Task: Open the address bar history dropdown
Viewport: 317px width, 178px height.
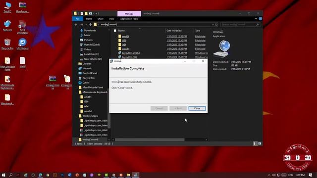Action: tap(212, 25)
